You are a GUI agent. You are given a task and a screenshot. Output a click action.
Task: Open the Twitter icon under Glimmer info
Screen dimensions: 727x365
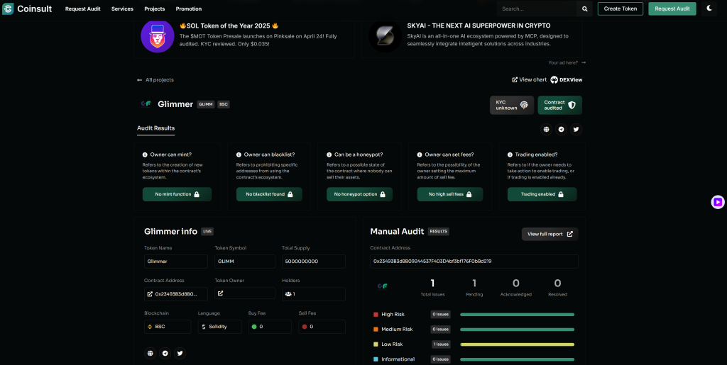180,354
